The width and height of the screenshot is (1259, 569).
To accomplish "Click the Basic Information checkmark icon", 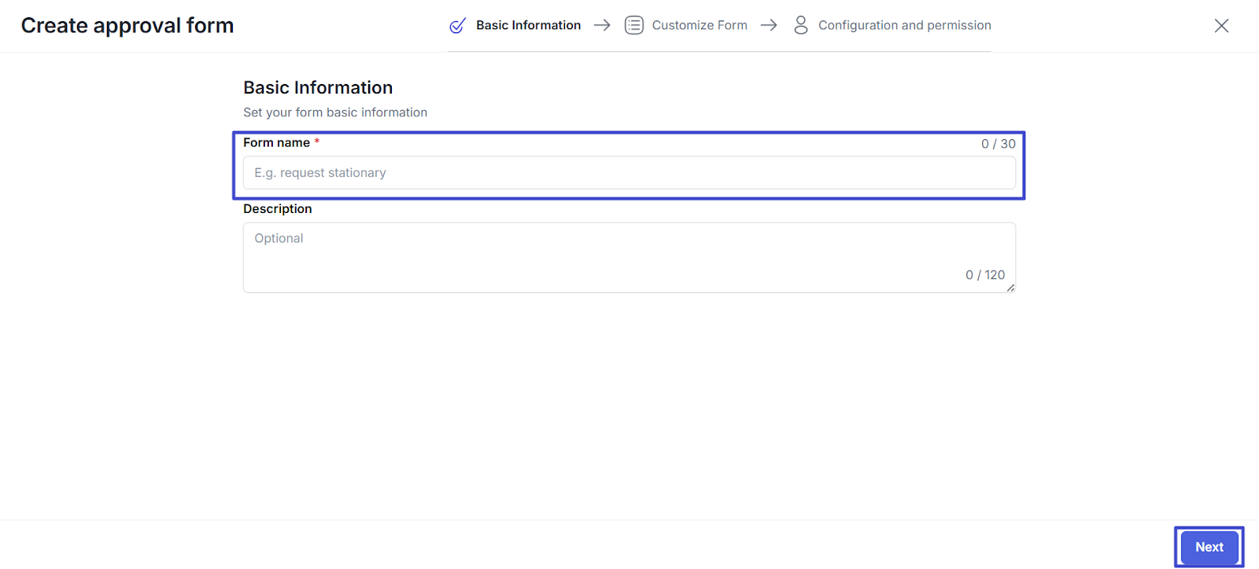I will coord(457,26).
